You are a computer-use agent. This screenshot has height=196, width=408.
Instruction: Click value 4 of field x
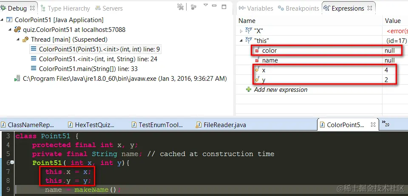pos(386,70)
